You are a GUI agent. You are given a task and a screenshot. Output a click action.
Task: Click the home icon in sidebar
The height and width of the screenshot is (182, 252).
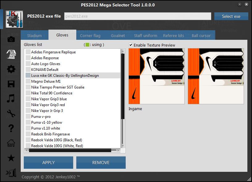pos(11,143)
